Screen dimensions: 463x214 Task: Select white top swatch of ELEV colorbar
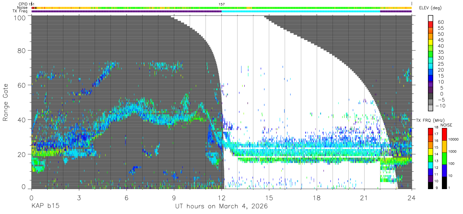431,17
